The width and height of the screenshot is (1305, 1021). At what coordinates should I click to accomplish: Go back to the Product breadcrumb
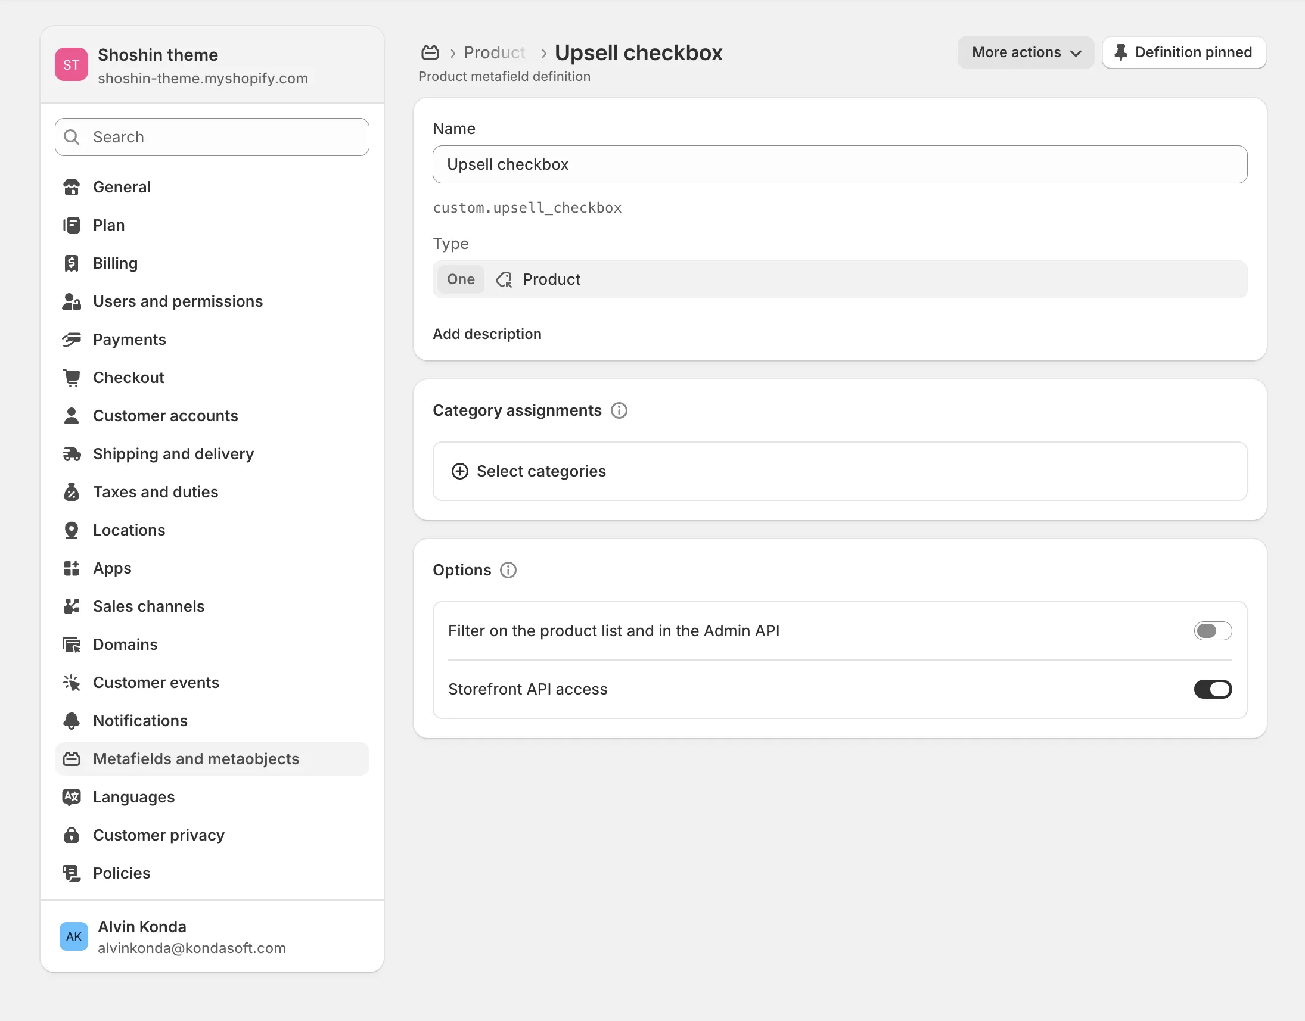tap(494, 52)
